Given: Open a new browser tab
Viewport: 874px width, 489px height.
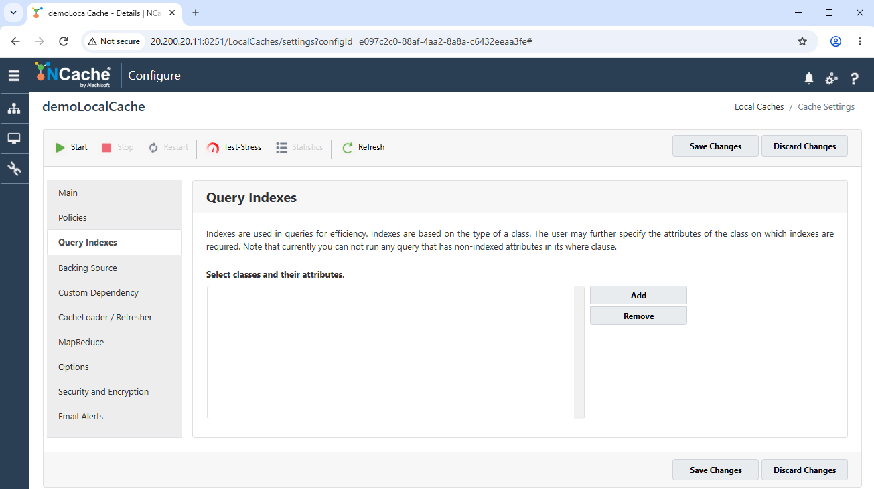Looking at the screenshot, I should 196,13.
